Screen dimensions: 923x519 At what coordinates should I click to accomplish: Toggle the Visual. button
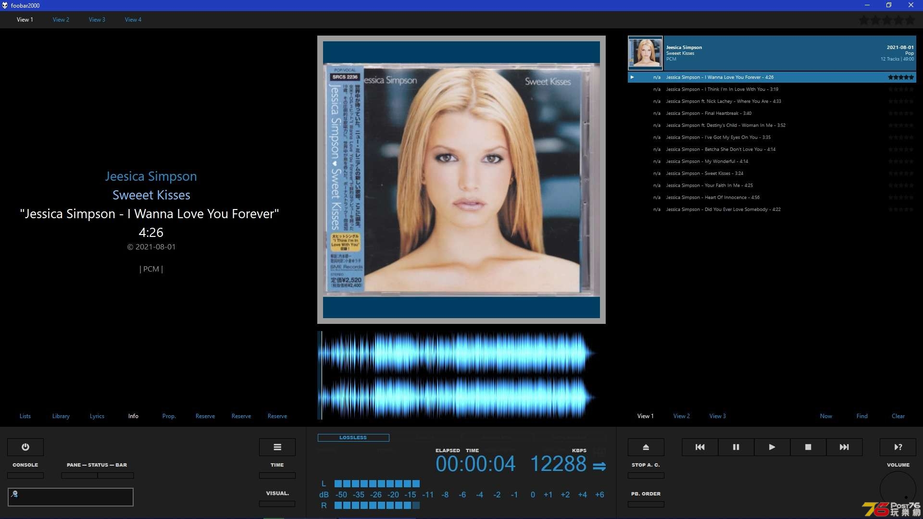(277, 504)
